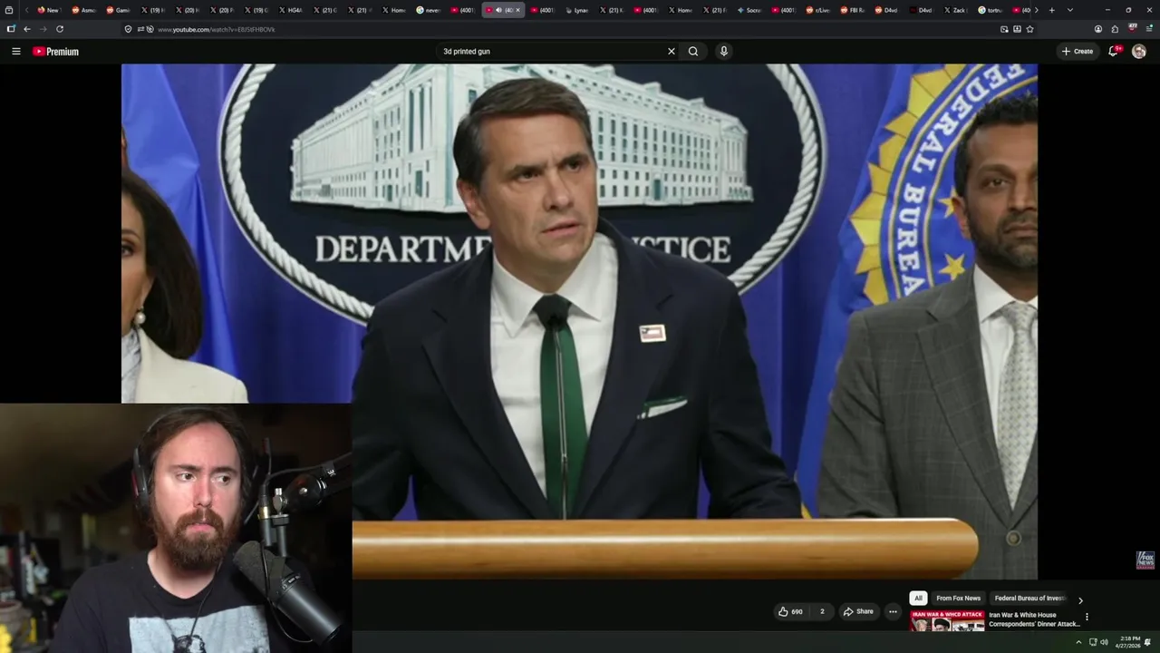
Task: Open YouTube notifications bell
Action: coord(1114,52)
